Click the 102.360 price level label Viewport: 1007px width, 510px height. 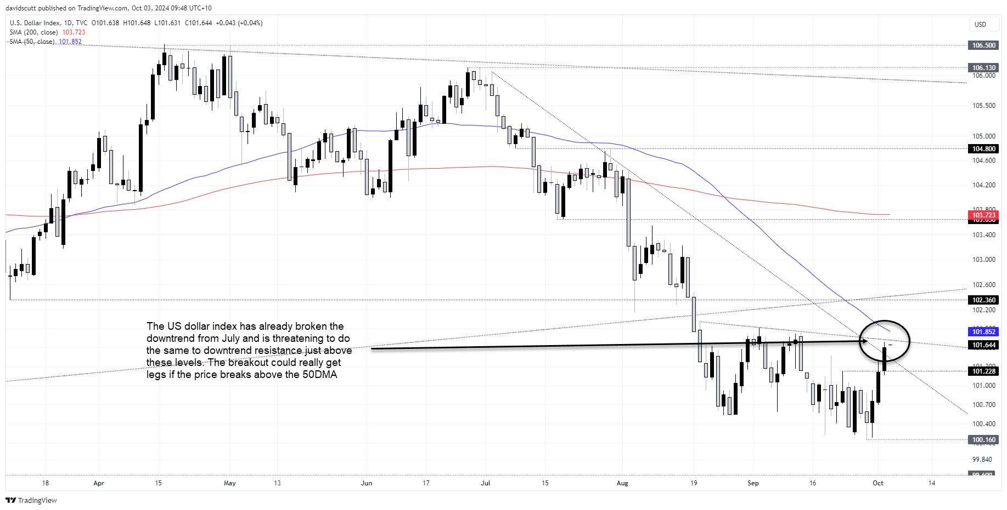(983, 300)
